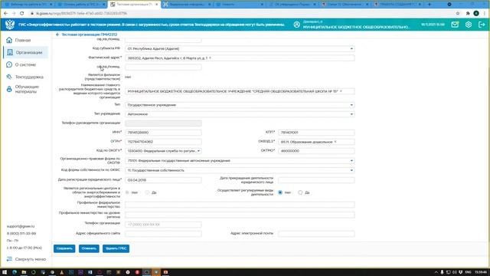
Task: Click the Отменить button
Action: (x=89, y=248)
